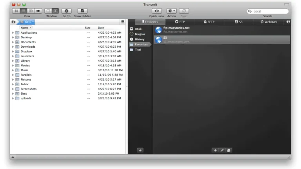The image size is (301, 169).
Task: Switch to list view in toolbar
Action: 24,11
